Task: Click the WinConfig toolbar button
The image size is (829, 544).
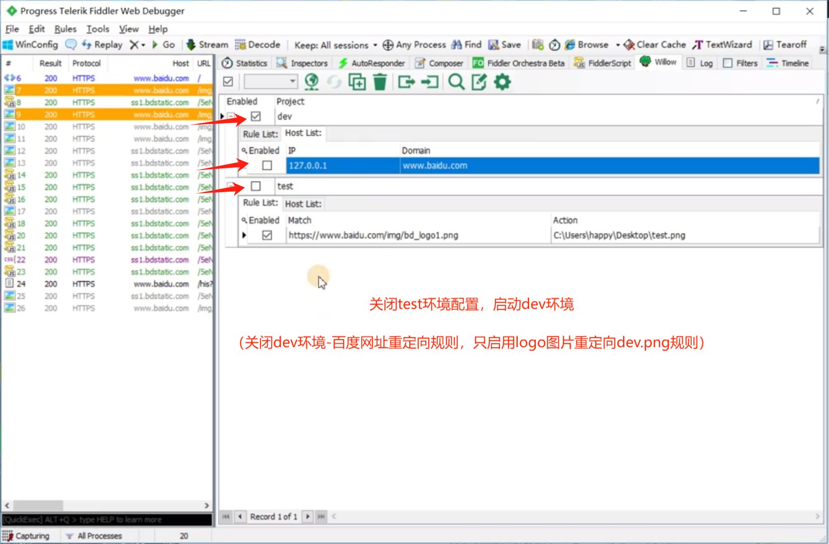Action: [30, 45]
